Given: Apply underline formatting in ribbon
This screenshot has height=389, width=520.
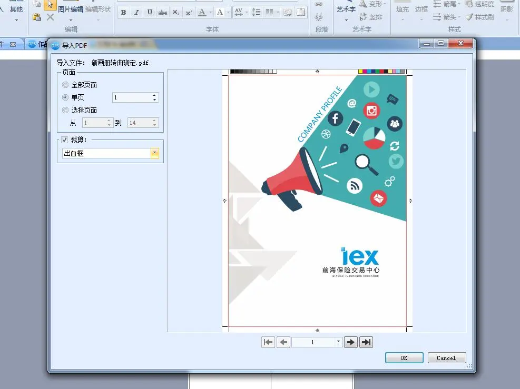Looking at the screenshot, I should click(150, 13).
